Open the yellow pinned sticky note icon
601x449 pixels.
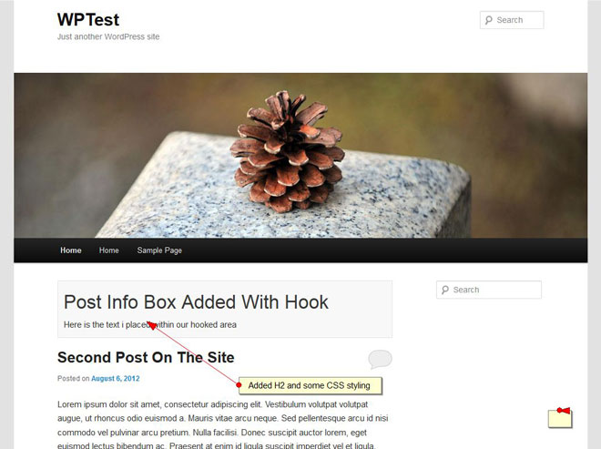pyautogui.click(x=560, y=417)
